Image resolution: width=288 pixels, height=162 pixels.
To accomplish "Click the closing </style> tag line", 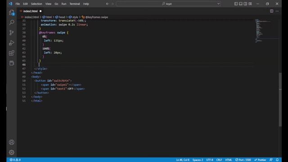I will point(41,69).
